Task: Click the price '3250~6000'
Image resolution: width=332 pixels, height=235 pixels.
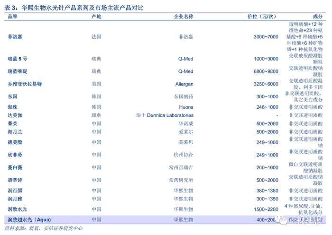Action: [x=266, y=84]
